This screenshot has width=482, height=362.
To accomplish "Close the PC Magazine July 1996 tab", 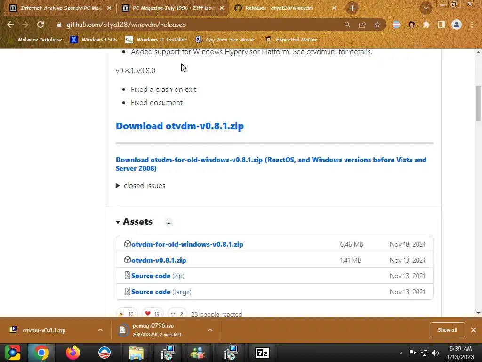I will [222, 8].
